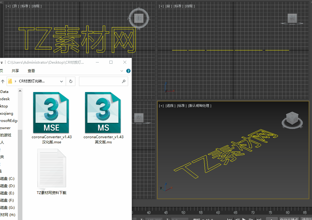
Task: Open the 查看 ribbon tab
Action: [31, 71]
